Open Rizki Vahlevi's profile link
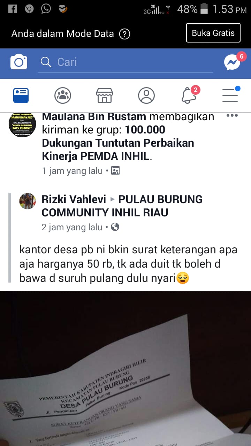This screenshot has height=446, width=251. 74,199
